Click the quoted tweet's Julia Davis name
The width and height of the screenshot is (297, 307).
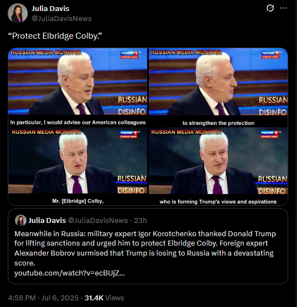pyautogui.click(x=47, y=221)
